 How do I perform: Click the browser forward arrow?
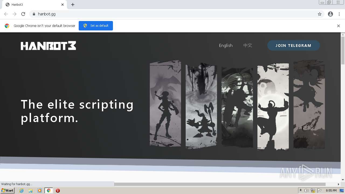[x=15, y=14]
